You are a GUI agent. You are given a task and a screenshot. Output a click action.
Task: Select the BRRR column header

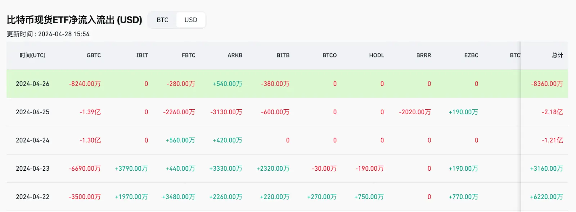pyautogui.click(x=423, y=55)
